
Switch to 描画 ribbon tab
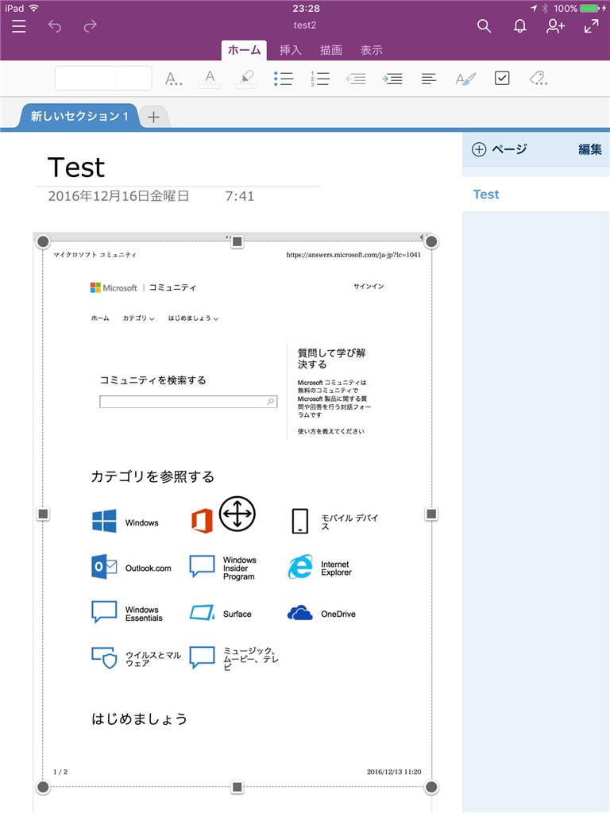[x=331, y=50]
